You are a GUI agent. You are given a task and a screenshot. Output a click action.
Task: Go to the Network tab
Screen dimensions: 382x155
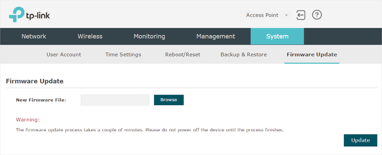(x=34, y=36)
